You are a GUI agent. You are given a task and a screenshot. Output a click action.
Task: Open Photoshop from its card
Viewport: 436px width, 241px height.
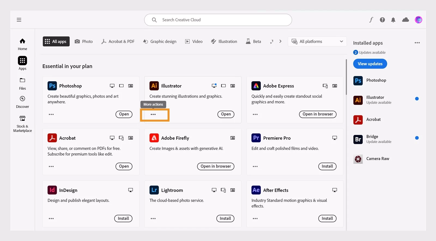coord(124,114)
